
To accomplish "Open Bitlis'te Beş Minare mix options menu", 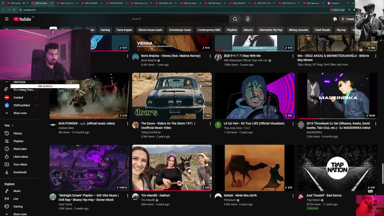I will [375, 56].
